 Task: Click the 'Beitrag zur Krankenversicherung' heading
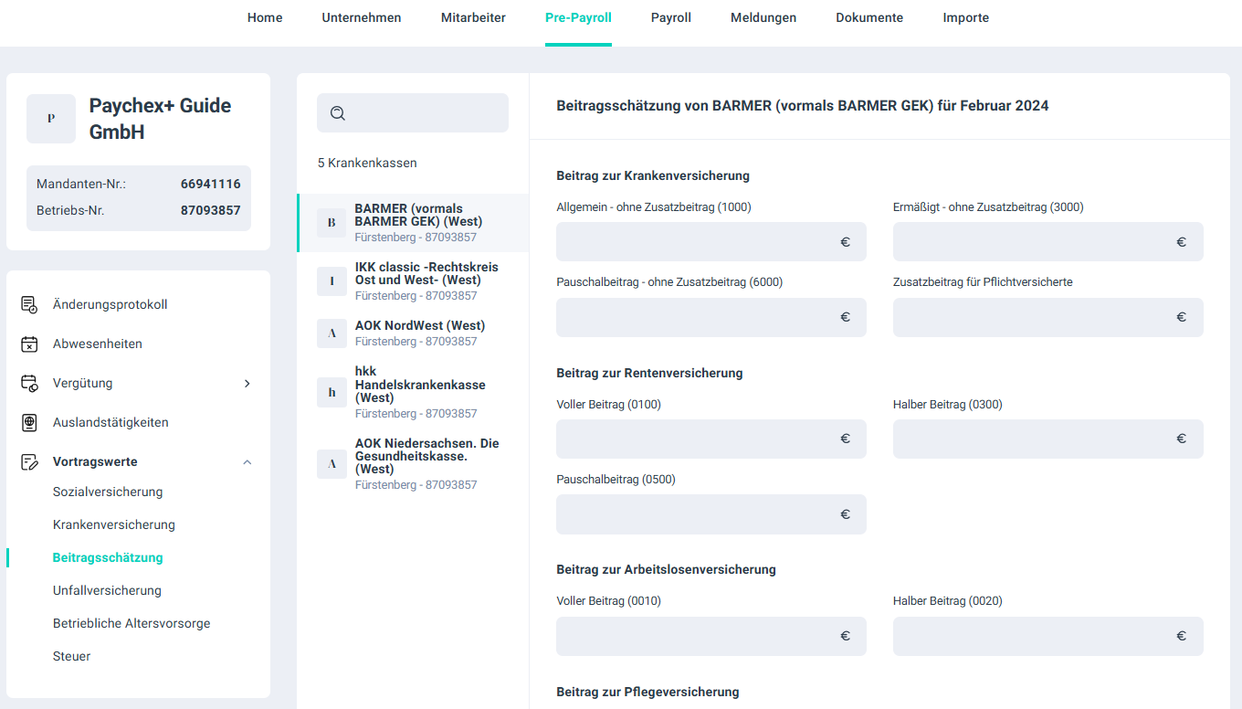point(653,175)
